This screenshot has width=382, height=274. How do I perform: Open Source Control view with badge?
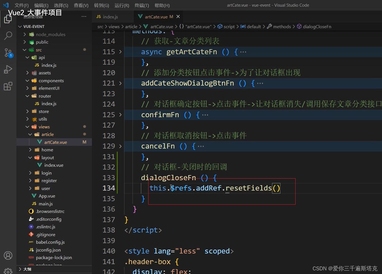[x=8, y=52]
